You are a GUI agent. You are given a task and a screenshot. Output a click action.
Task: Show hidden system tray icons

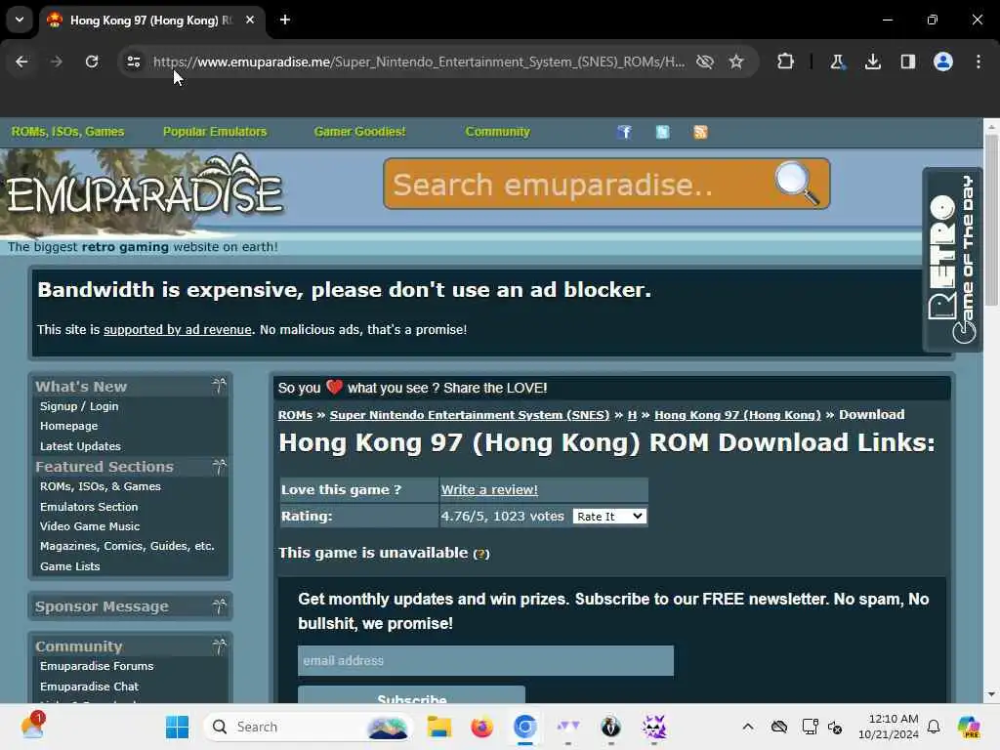point(748,727)
